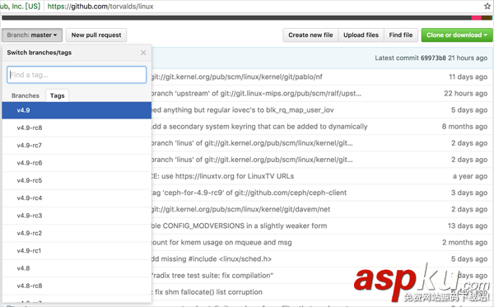The image size is (494, 307).
Task: Open commit about CONFIG_MODVERSIONS
Action: pyautogui.click(x=239, y=226)
